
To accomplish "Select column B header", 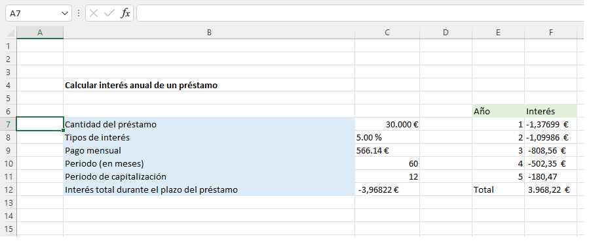I will [209, 33].
